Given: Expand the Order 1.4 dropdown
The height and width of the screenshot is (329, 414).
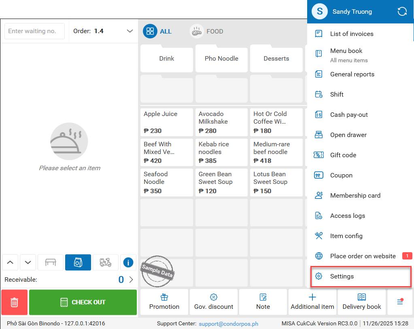Looking at the screenshot, I should click(x=130, y=31).
